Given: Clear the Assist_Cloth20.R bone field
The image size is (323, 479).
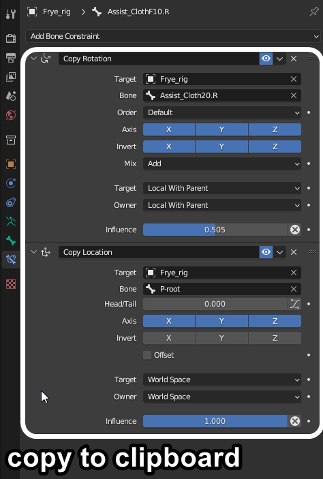Looking at the screenshot, I should coord(294,95).
